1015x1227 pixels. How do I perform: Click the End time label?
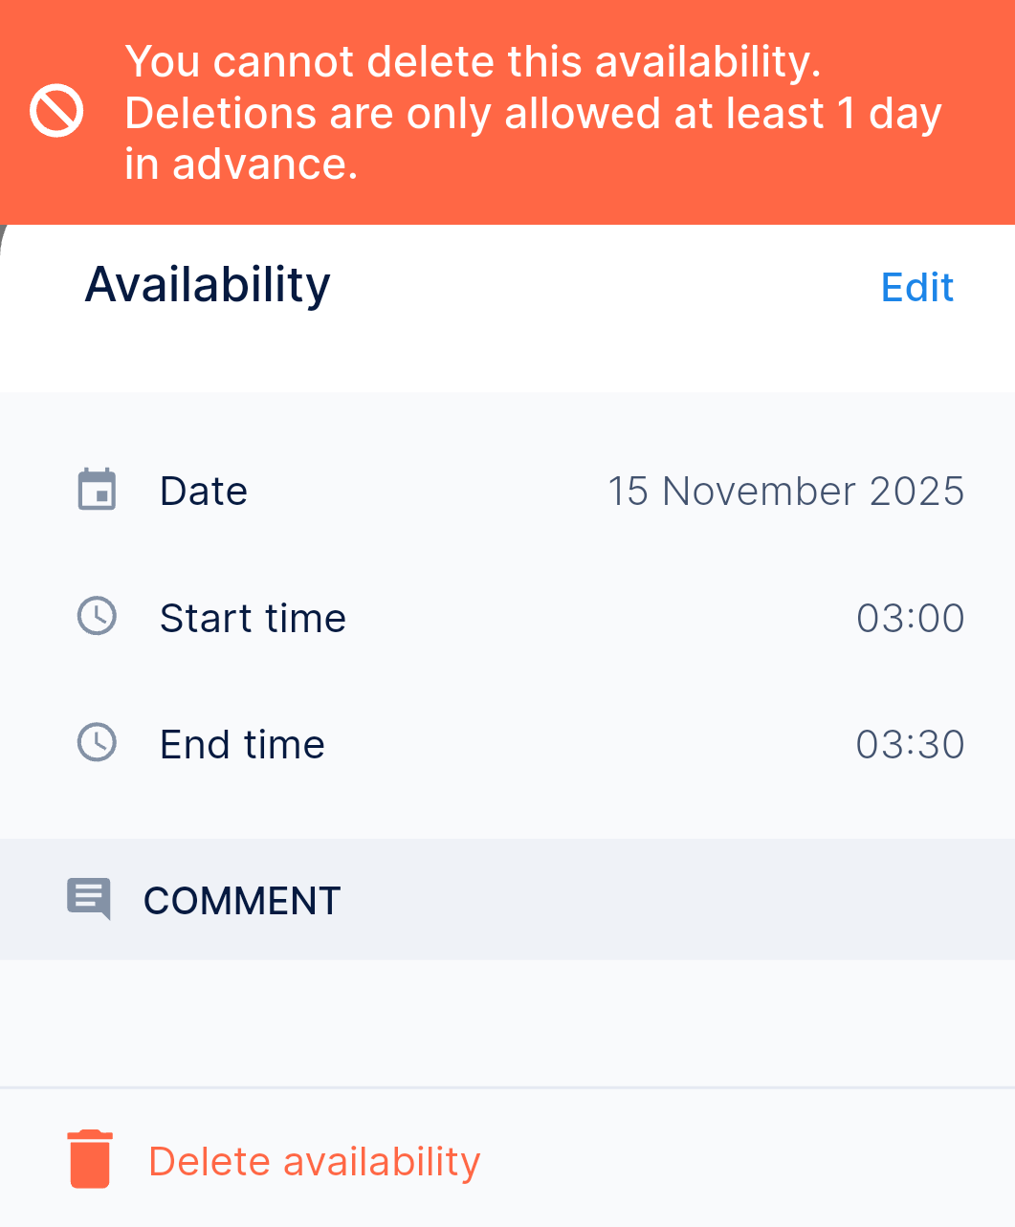pyautogui.click(x=242, y=744)
